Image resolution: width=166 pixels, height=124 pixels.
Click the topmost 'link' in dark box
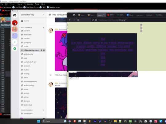[103, 39]
